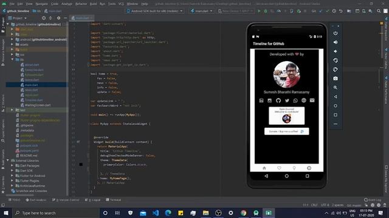Expand test folder in project tree

click(12, 110)
